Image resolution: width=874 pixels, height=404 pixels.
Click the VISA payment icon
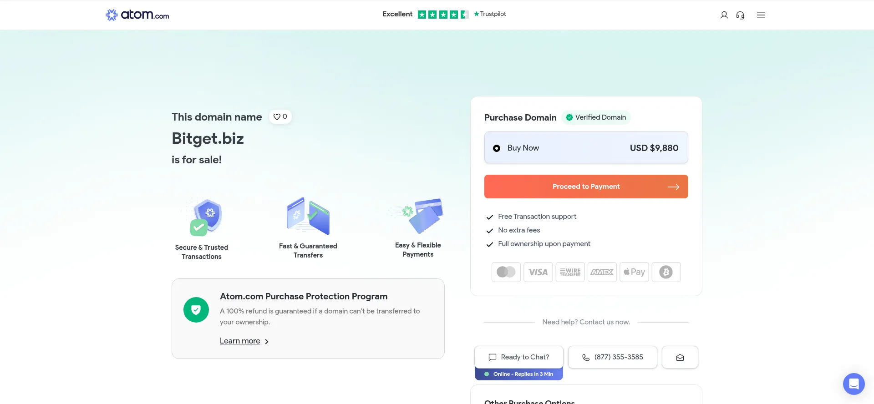click(538, 272)
